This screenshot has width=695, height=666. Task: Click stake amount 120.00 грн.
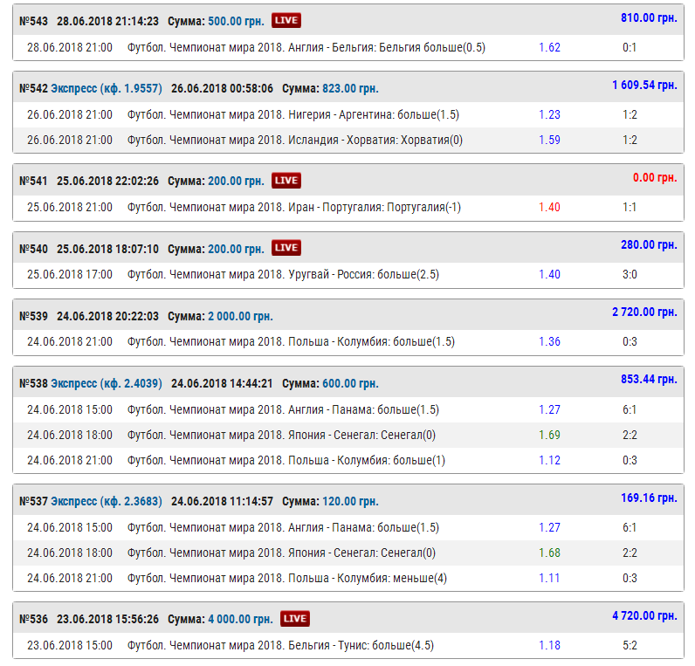(x=350, y=501)
